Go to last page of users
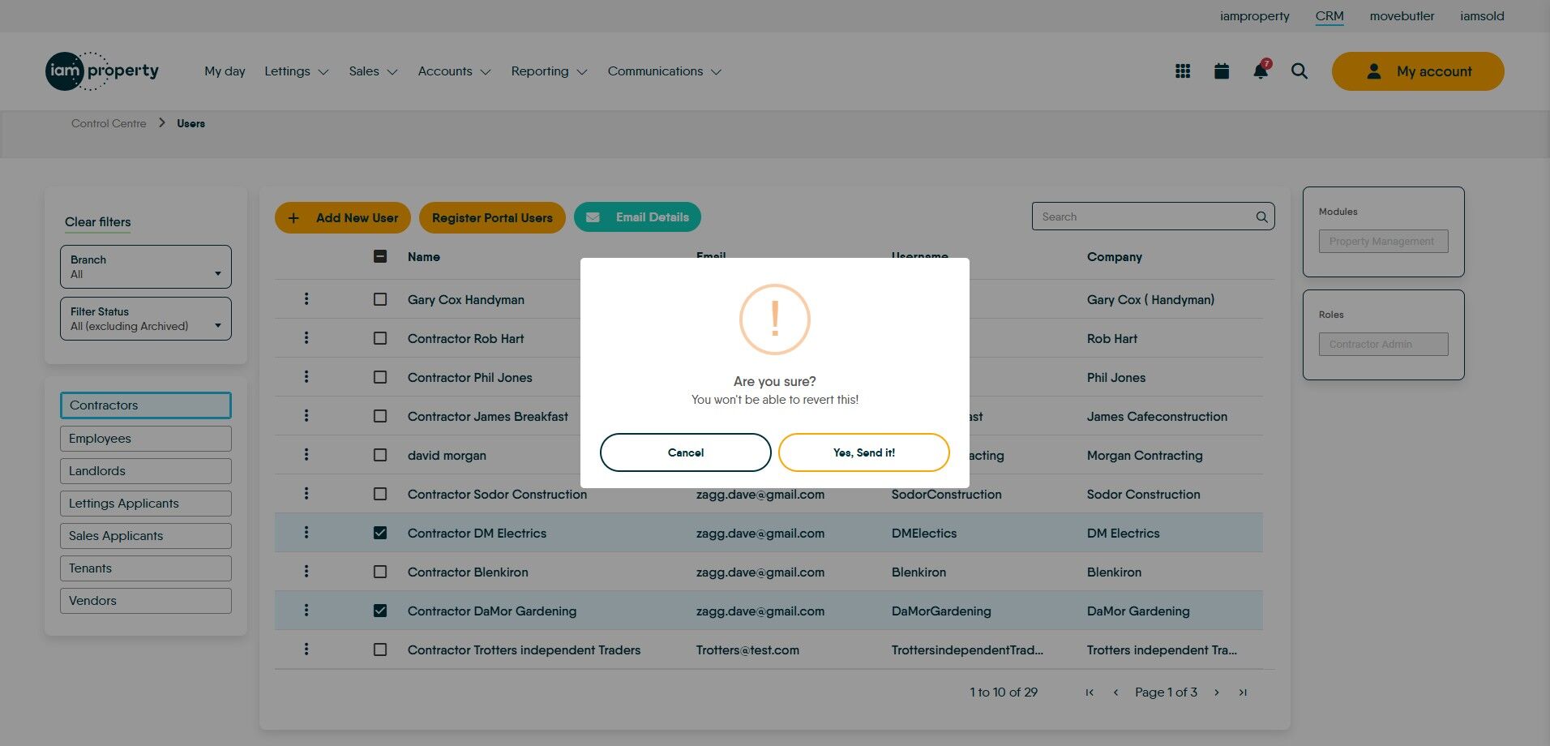 click(1243, 692)
